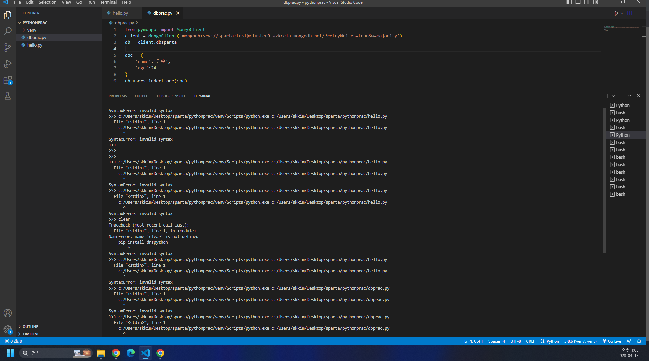Open Windows Start menu

click(11, 353)
